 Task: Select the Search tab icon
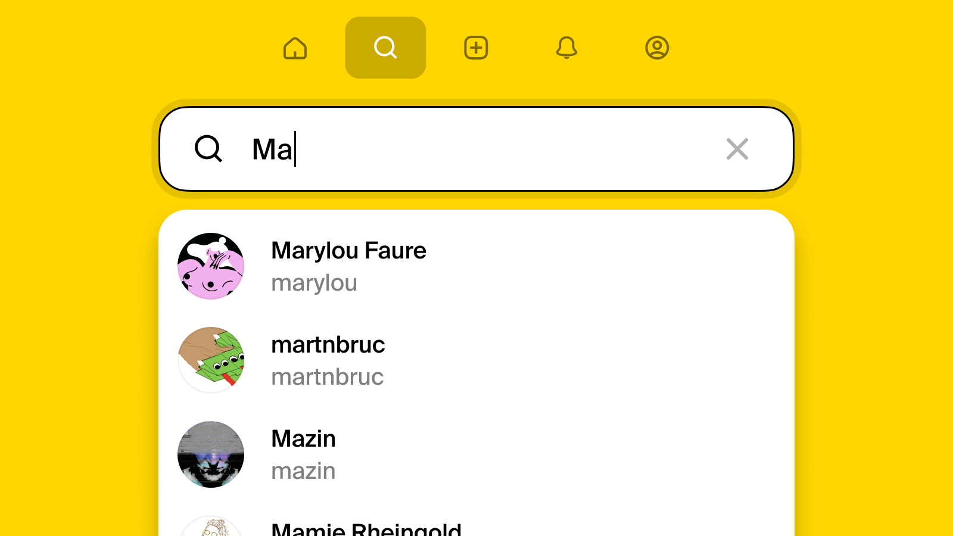(385, 48)
